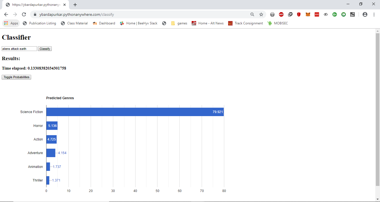Reload the classifier page

[x=24, y=14]
